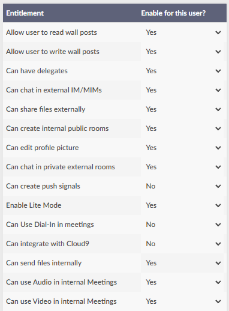Expand Can use Audio in internal Meetings dropdown
The width and height of the screenshot is (229, 311).
click(x=182, y=282)
